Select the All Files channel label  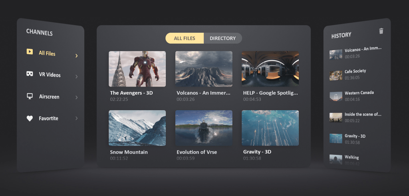[x=47, y=53]
